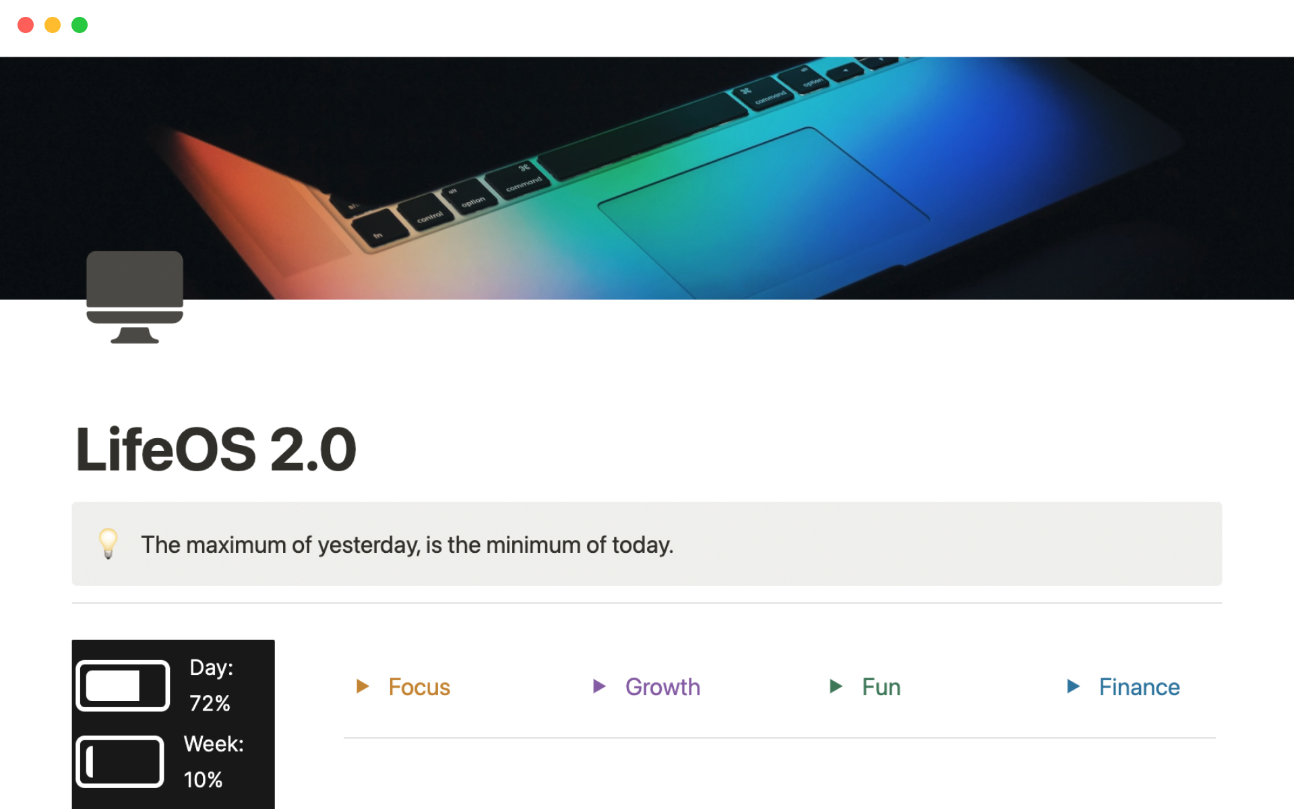Screen dimensions: 1294x809
Task: Click the Week battery progress icon
Action: pos(120,762)
